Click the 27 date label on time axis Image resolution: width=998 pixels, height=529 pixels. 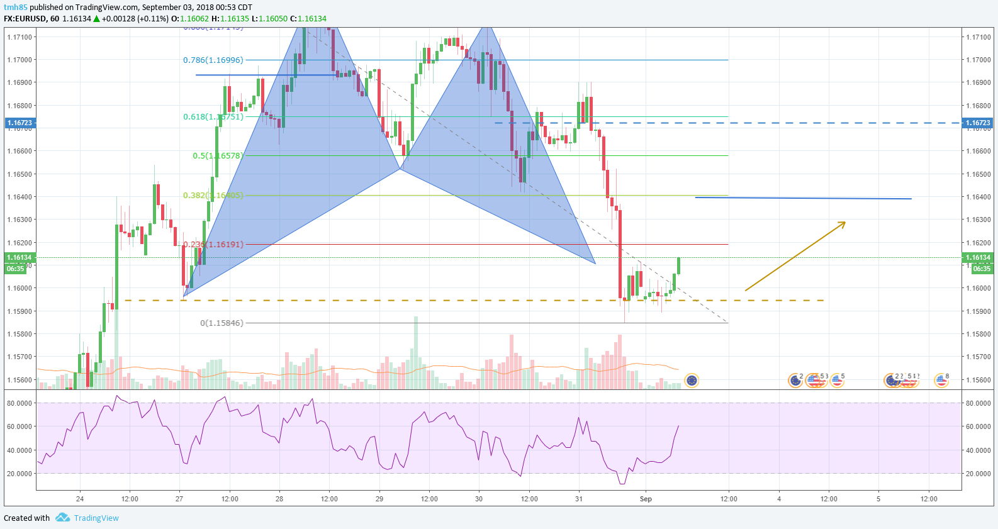point(179,499)
